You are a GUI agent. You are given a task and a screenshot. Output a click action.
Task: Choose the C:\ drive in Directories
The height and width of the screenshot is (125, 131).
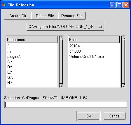pyautogui.click(x=10, y=62)
